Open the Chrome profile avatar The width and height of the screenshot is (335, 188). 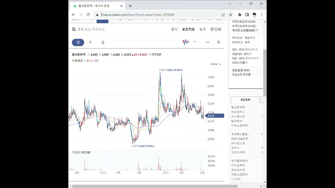coord(254,15)
